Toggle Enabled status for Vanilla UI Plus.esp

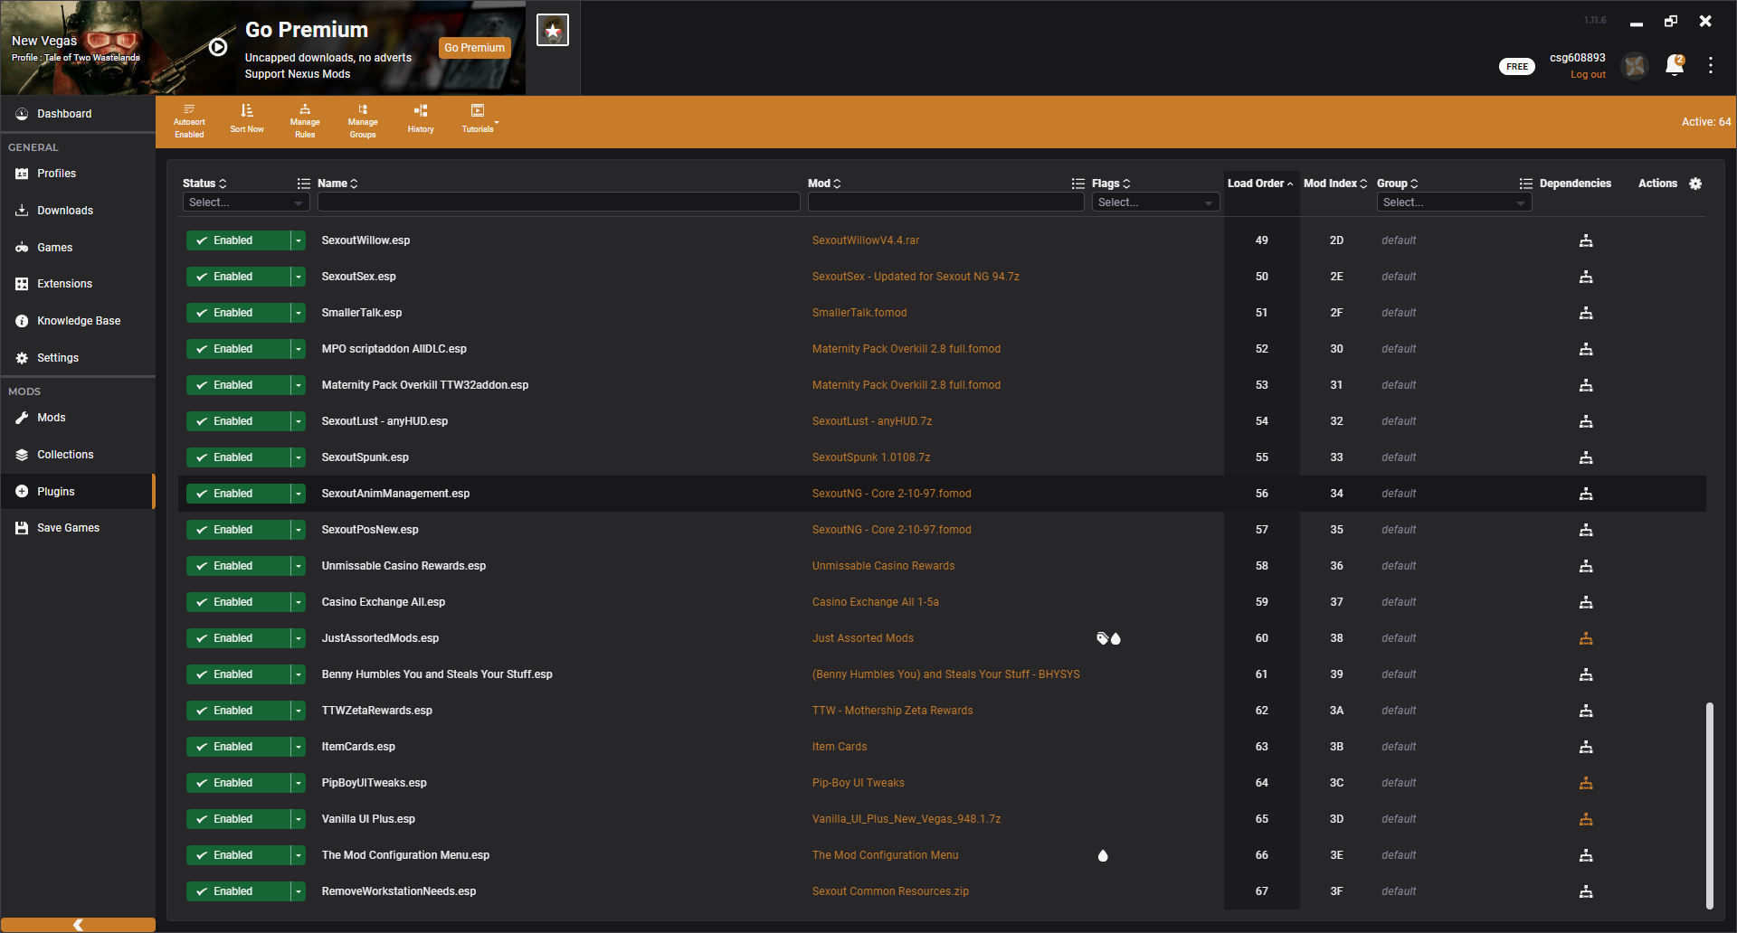pyautogui.click(x=238, y=819)
